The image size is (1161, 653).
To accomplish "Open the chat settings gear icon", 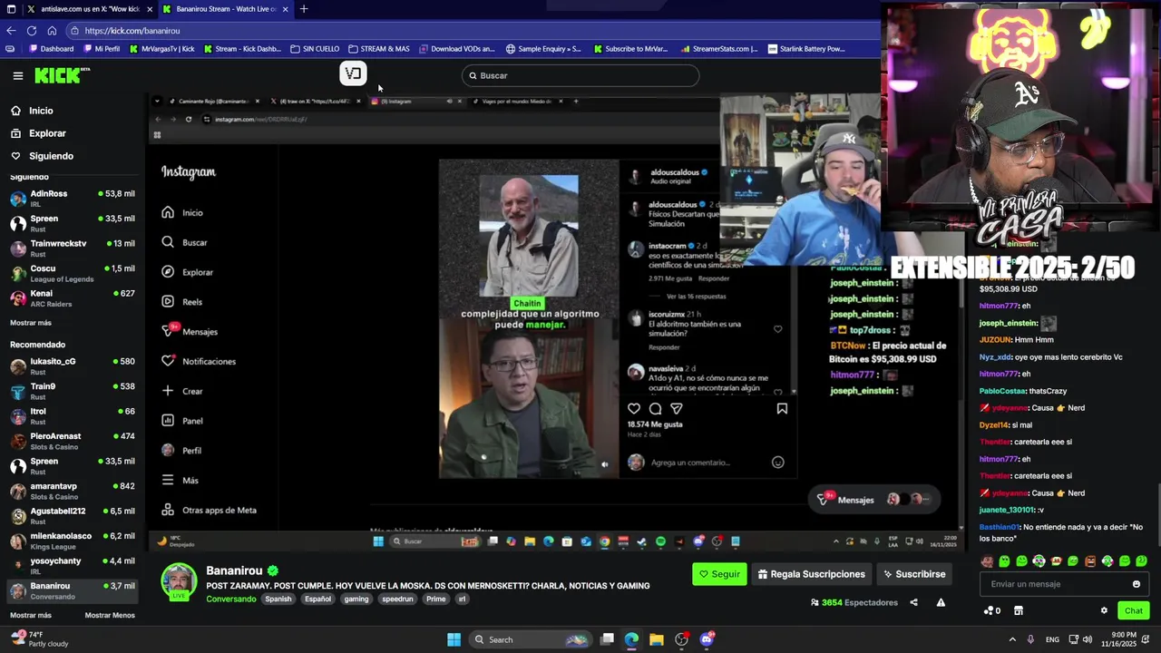I will point(1104,610).
